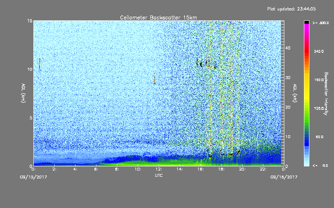Image resolution: width=334 pixels, height=208 pixels.
Task: Click the 20: hour tick label
Action: pos(242,169)
